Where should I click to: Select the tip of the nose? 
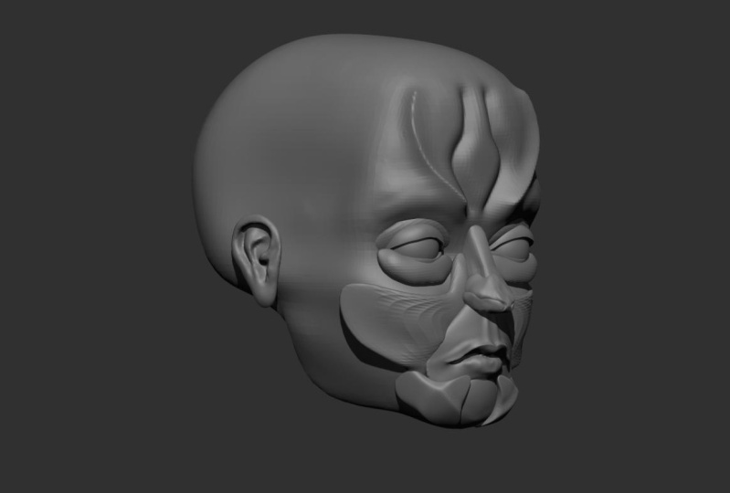click(x=488, y=298)
